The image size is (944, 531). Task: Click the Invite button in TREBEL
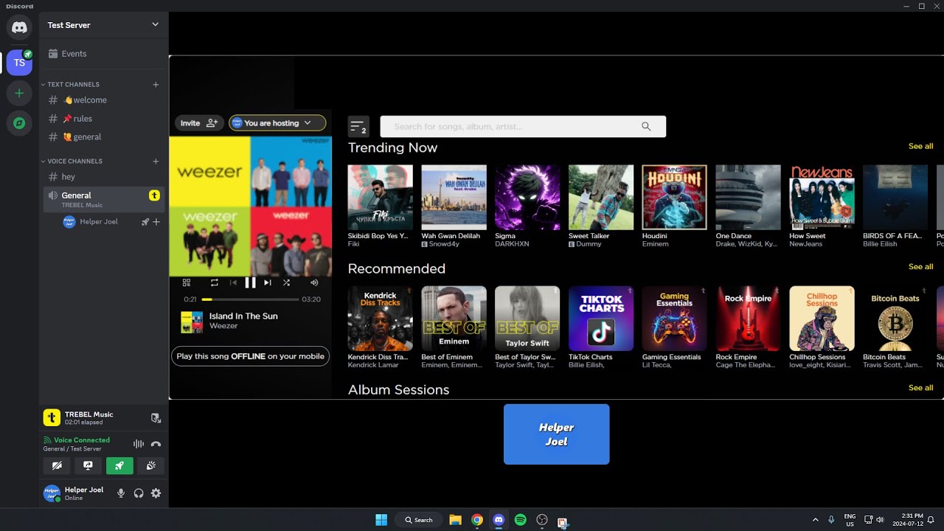(199, 123)
